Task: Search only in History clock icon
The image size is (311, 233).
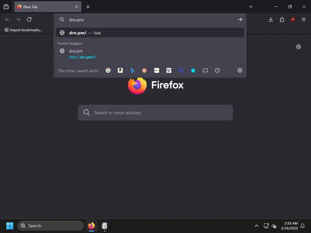Action: point(217,70)
